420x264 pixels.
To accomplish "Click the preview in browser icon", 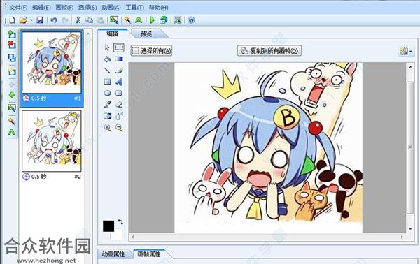I will pos(163,20).
